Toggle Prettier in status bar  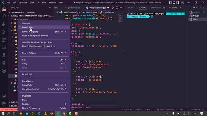pos(195,110)
